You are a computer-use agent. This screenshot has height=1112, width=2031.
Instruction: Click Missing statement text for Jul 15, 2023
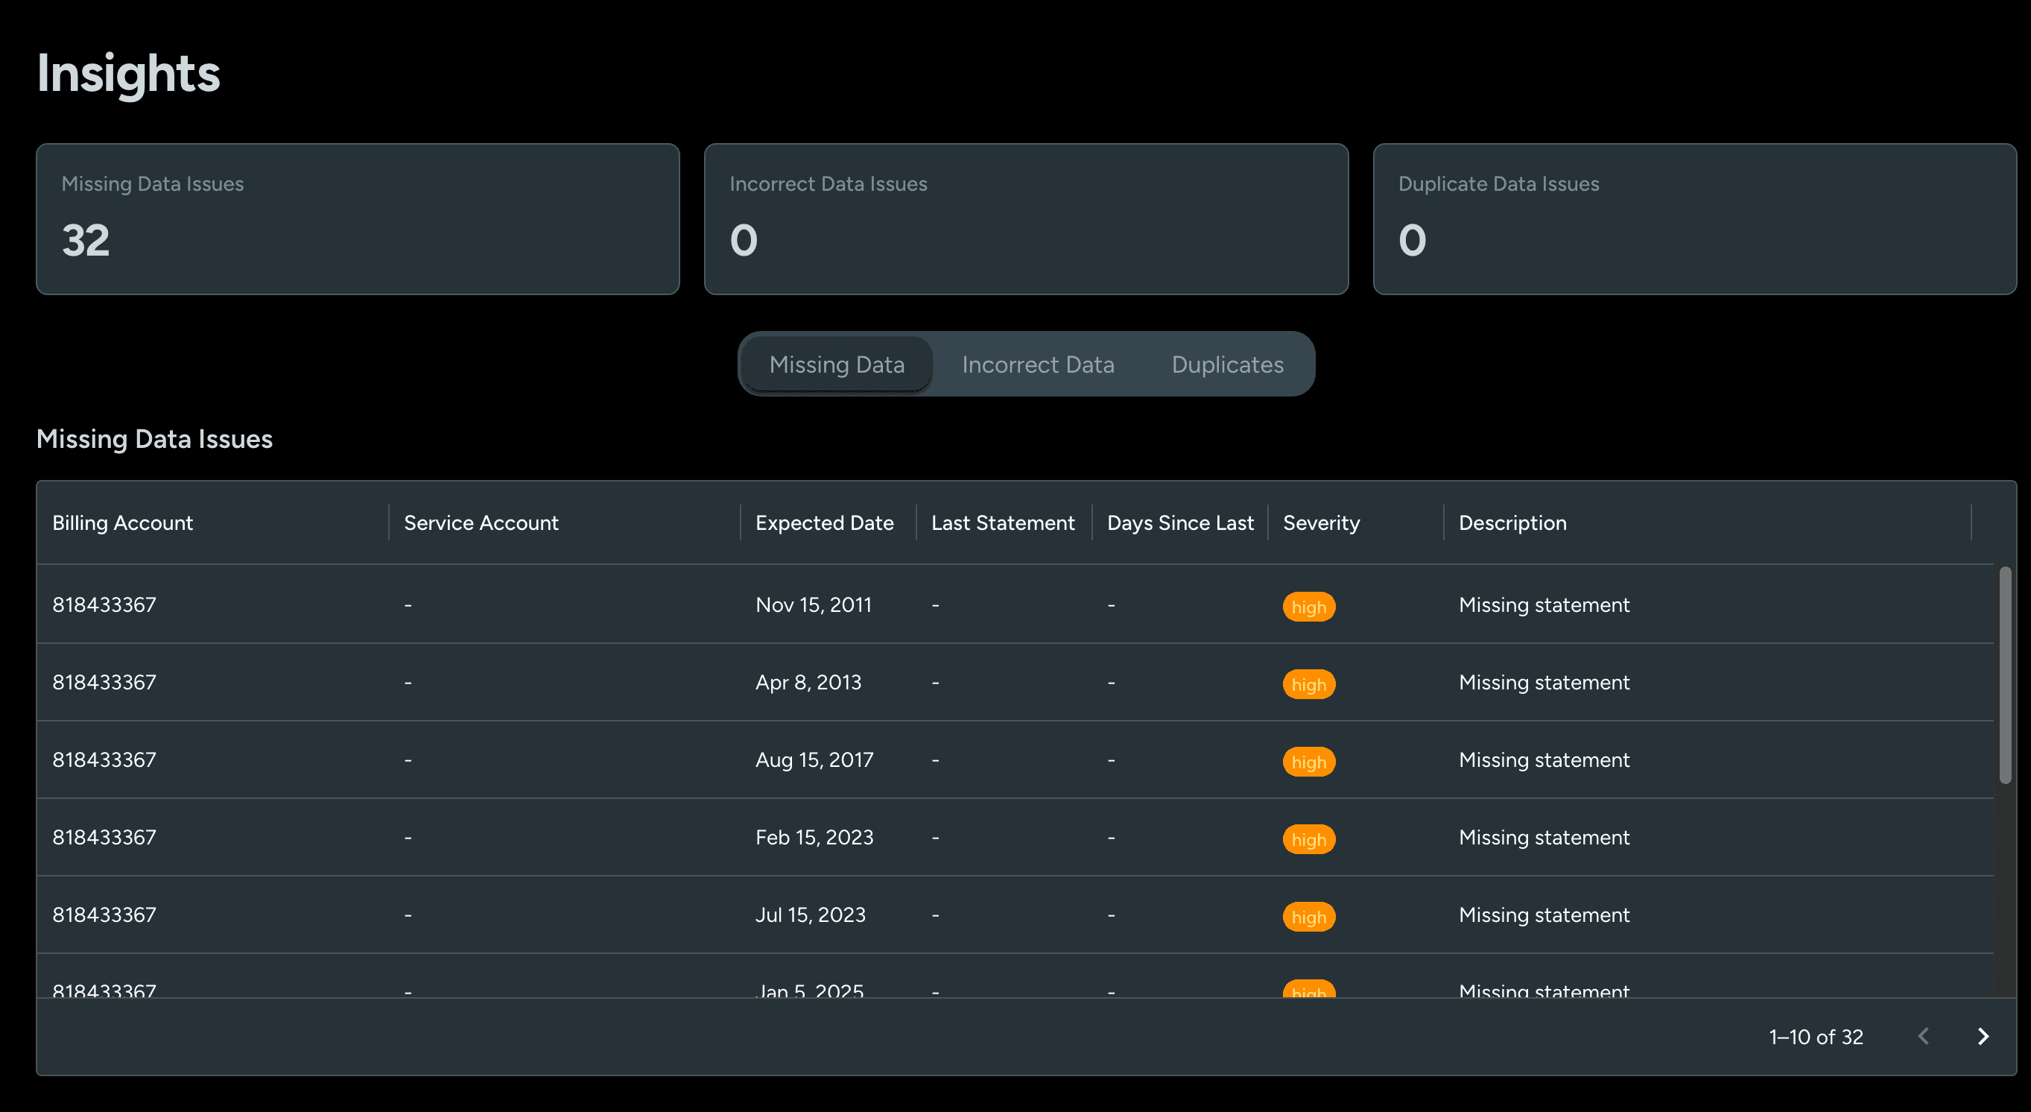(1543, 914)
